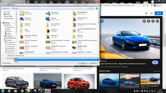Image resolution: width=166 pixels, height=93 pixels.
Task: Click the Windows Media Player taskbar icon
Action: [16, 91]
